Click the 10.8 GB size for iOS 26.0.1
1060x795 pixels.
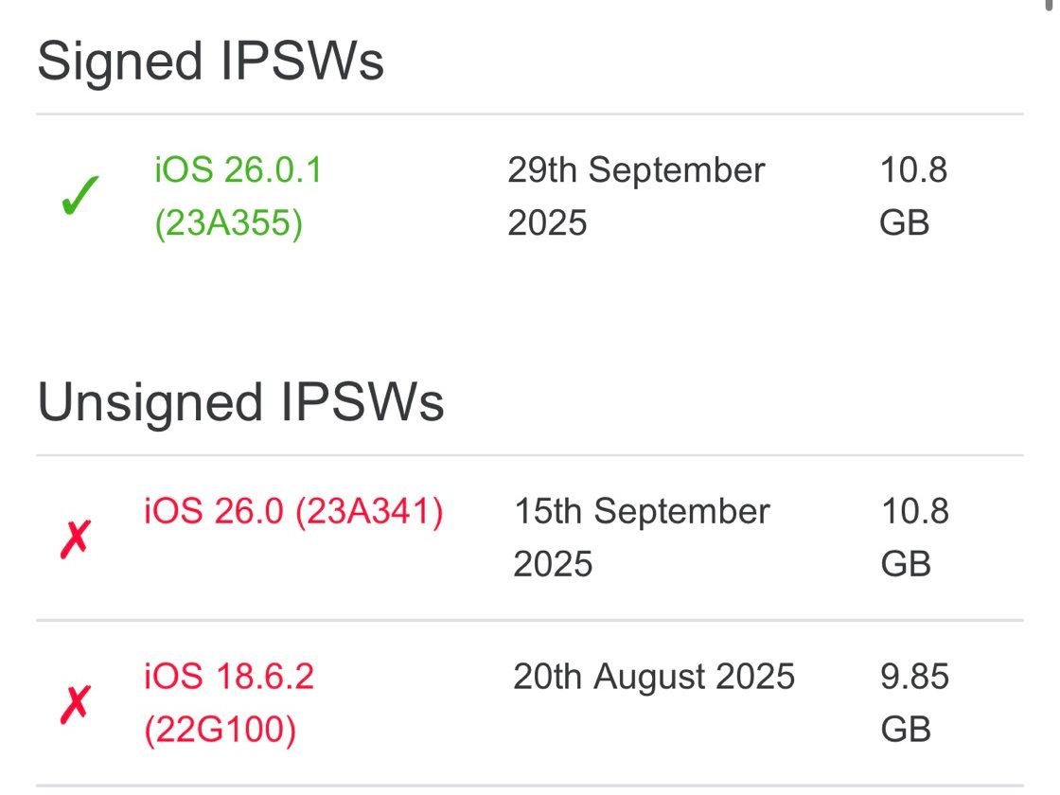913,197
